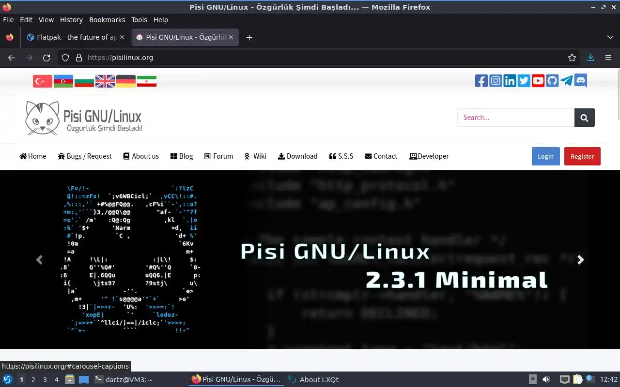
Task: Click the tracking protection shield icon
Action: click(65, 58)
